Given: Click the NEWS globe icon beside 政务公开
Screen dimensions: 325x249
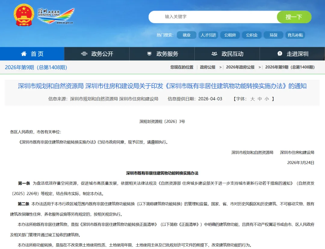Looking at the screenshot, I should 84,54.
